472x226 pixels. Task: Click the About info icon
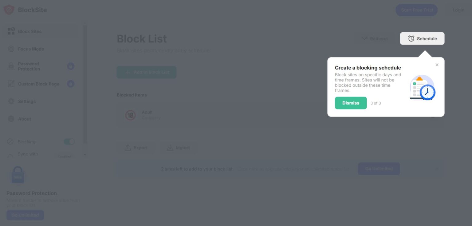[11, 119]
